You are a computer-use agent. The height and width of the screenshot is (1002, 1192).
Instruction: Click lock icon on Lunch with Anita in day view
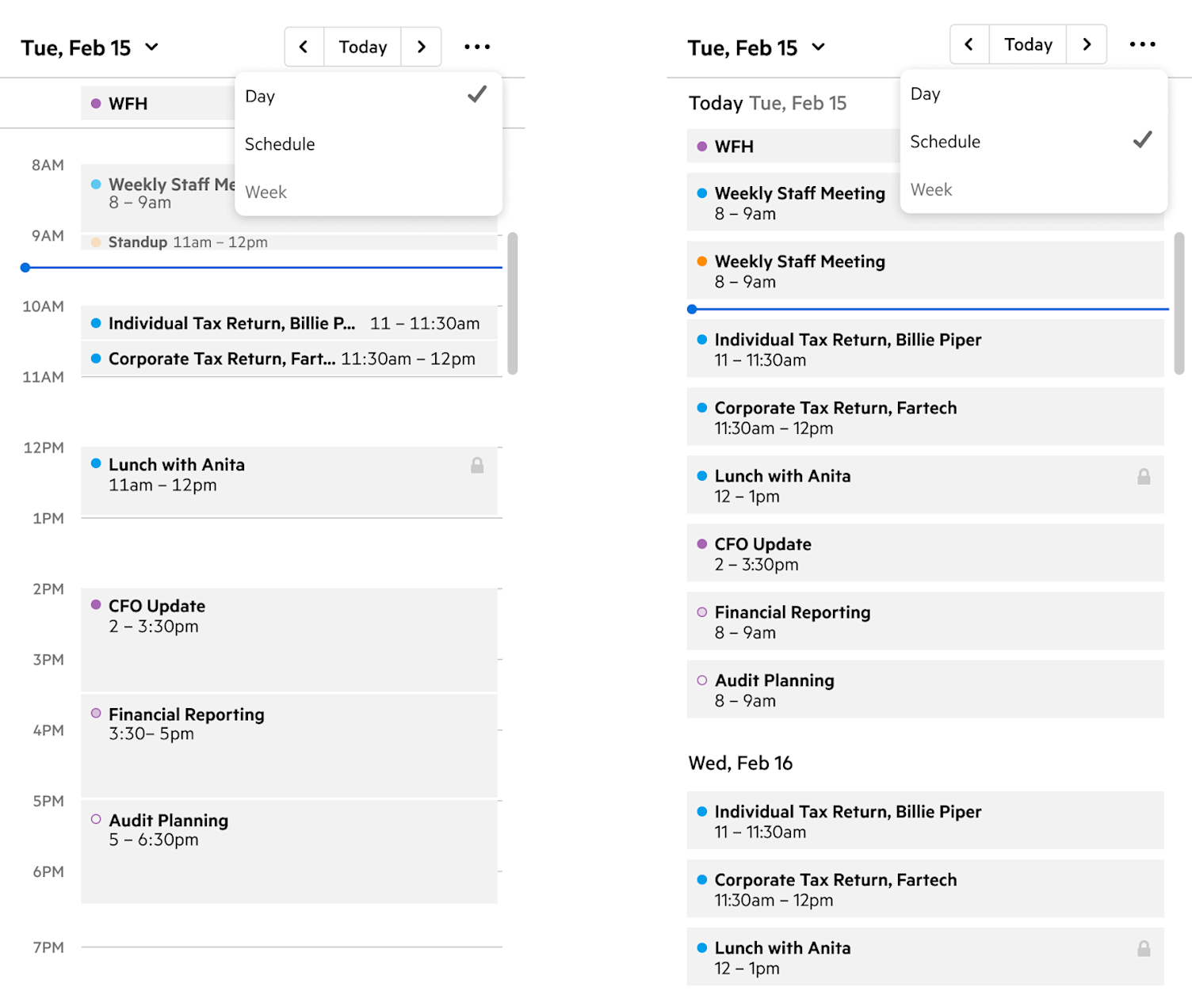pos(477,465)
